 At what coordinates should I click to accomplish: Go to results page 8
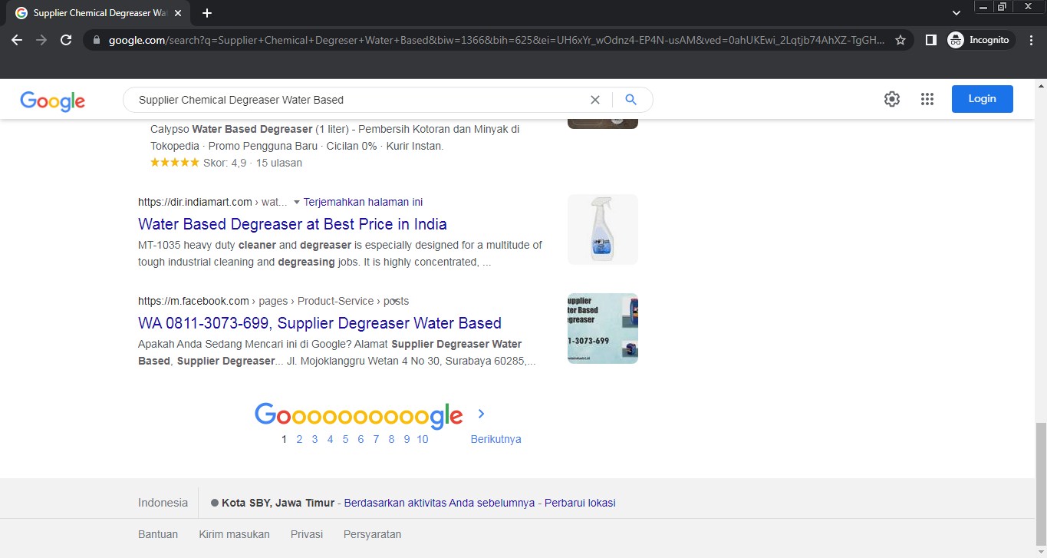pyautogui.click(x=391, y=439)
